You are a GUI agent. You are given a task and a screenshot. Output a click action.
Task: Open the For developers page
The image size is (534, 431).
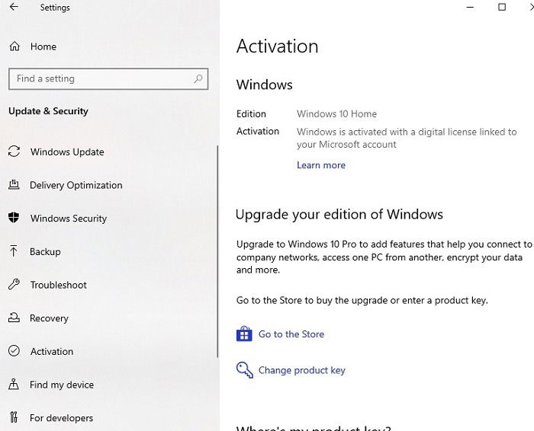pyautogui.click(x=61, y=418)
